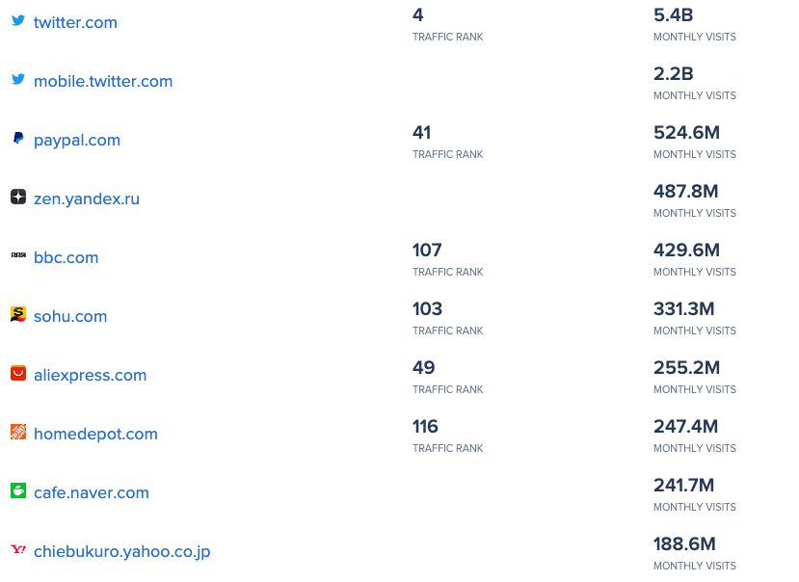Viewport: 799px width, 582px height.
Task: Open the aliexpress.com link
Action: pos(90,376)
